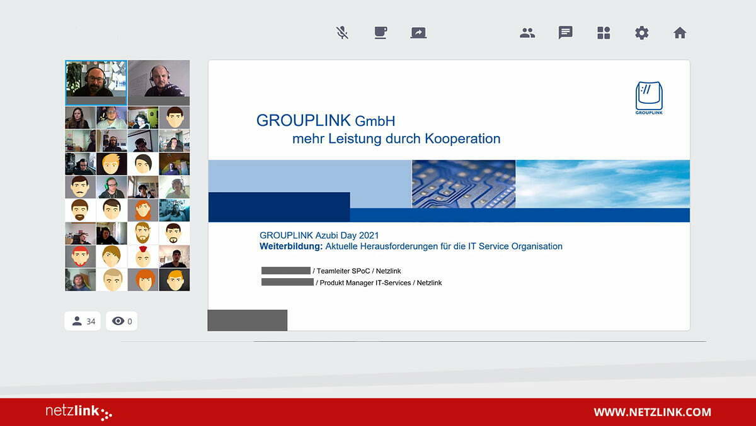Screen dimensions: 756x426
Task: Click the cloudy sky image on slide
Action: click(603, 184)
